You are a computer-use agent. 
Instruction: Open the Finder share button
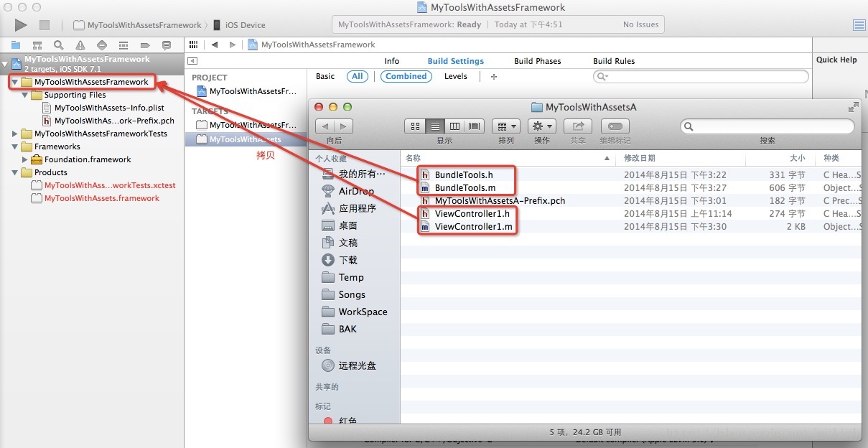tap(578, 126)
